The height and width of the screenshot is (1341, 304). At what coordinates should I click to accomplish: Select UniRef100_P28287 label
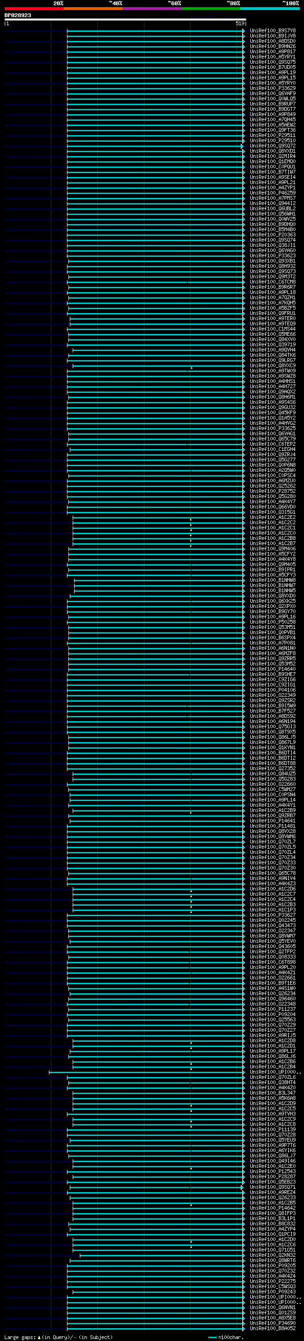click(272, 1177)
